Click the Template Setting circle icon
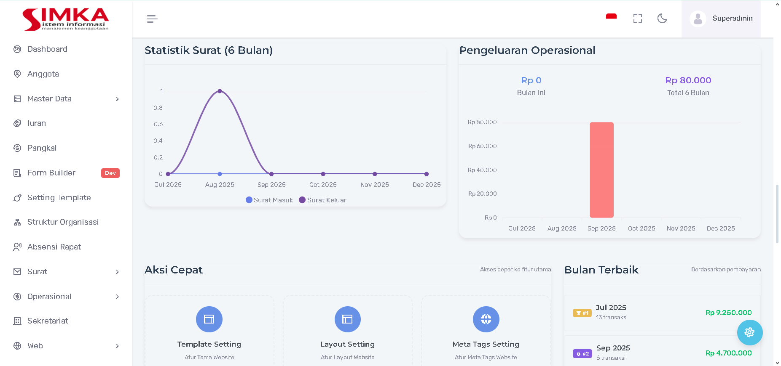781x366 pixels. click(x=209, y=319)
